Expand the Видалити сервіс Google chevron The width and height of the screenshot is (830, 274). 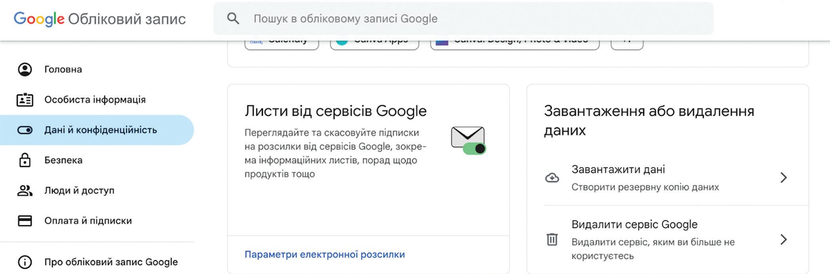[x=783, y=240]
